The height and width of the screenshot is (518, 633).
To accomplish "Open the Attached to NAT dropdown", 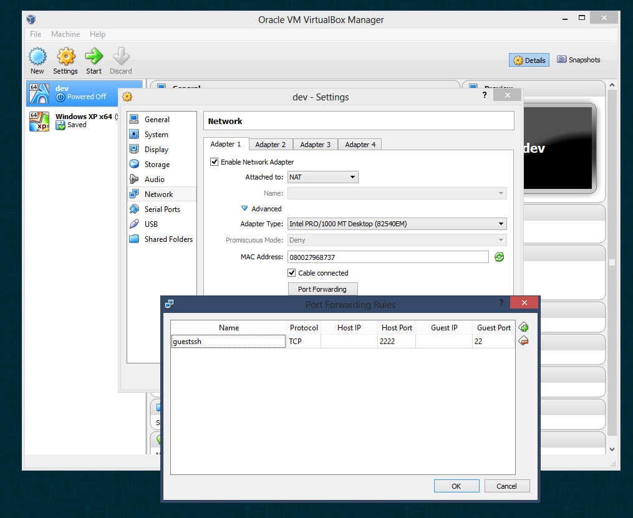I will pyautogui.click(x=322, y=177).
